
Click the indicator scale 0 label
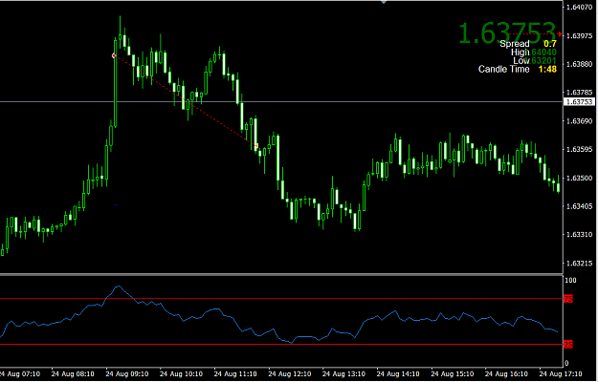[x=566, y=363]
